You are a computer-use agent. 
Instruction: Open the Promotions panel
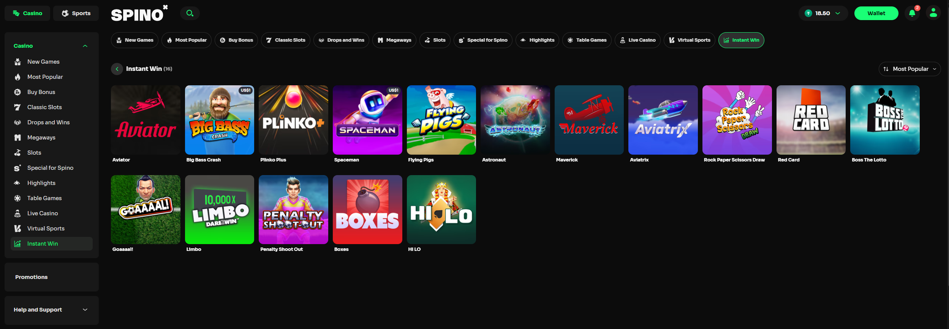click(x=52, y=277)
